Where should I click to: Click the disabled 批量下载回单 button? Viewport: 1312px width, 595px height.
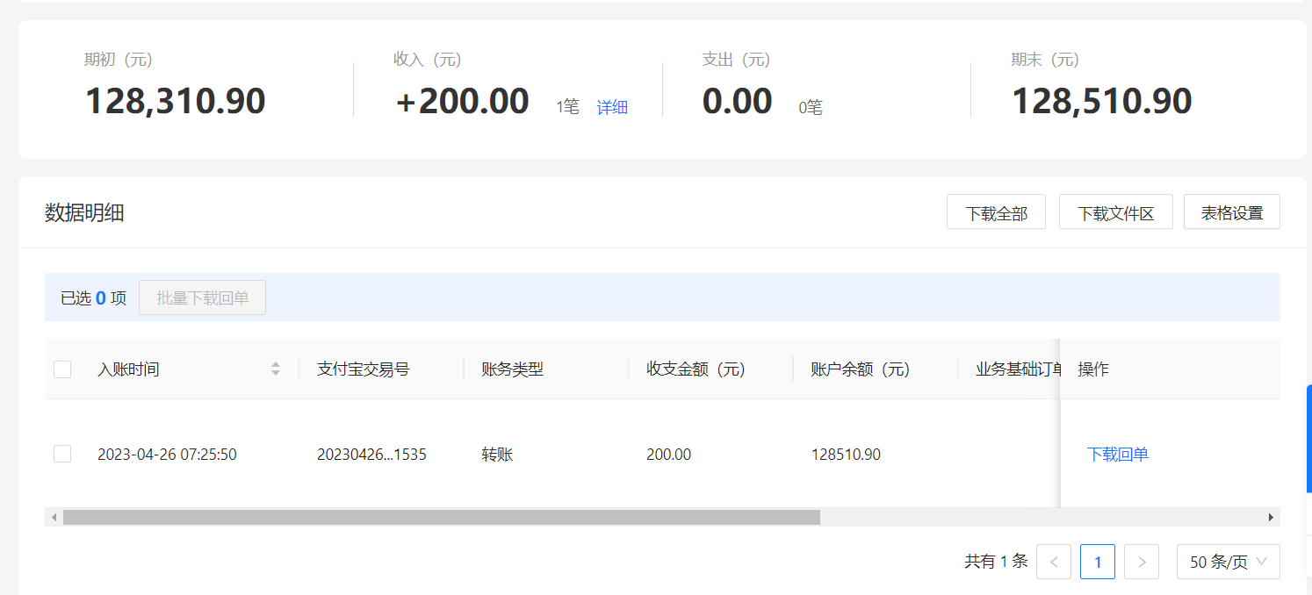(202, 297)
